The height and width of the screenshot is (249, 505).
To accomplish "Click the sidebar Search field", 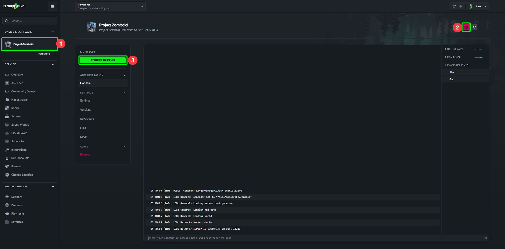I will (30, 21).
